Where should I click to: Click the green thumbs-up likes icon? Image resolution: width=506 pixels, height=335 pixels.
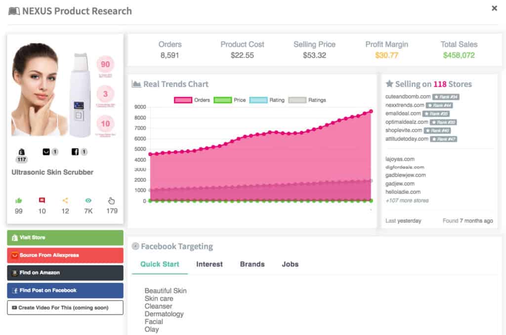click(19, 201)
